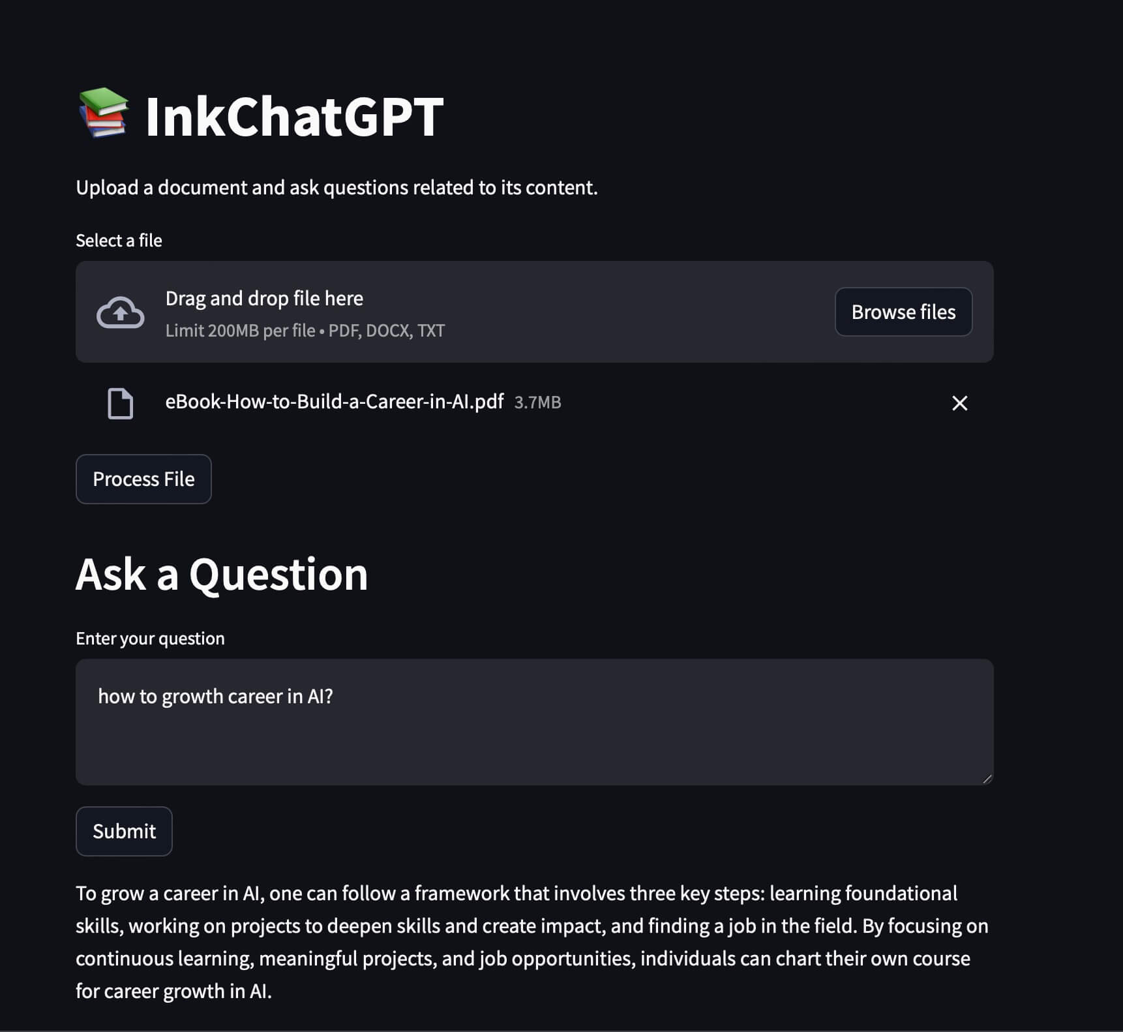Click the cloud upload icon
Viewport: 1123px width, 1032px height.
120,312
